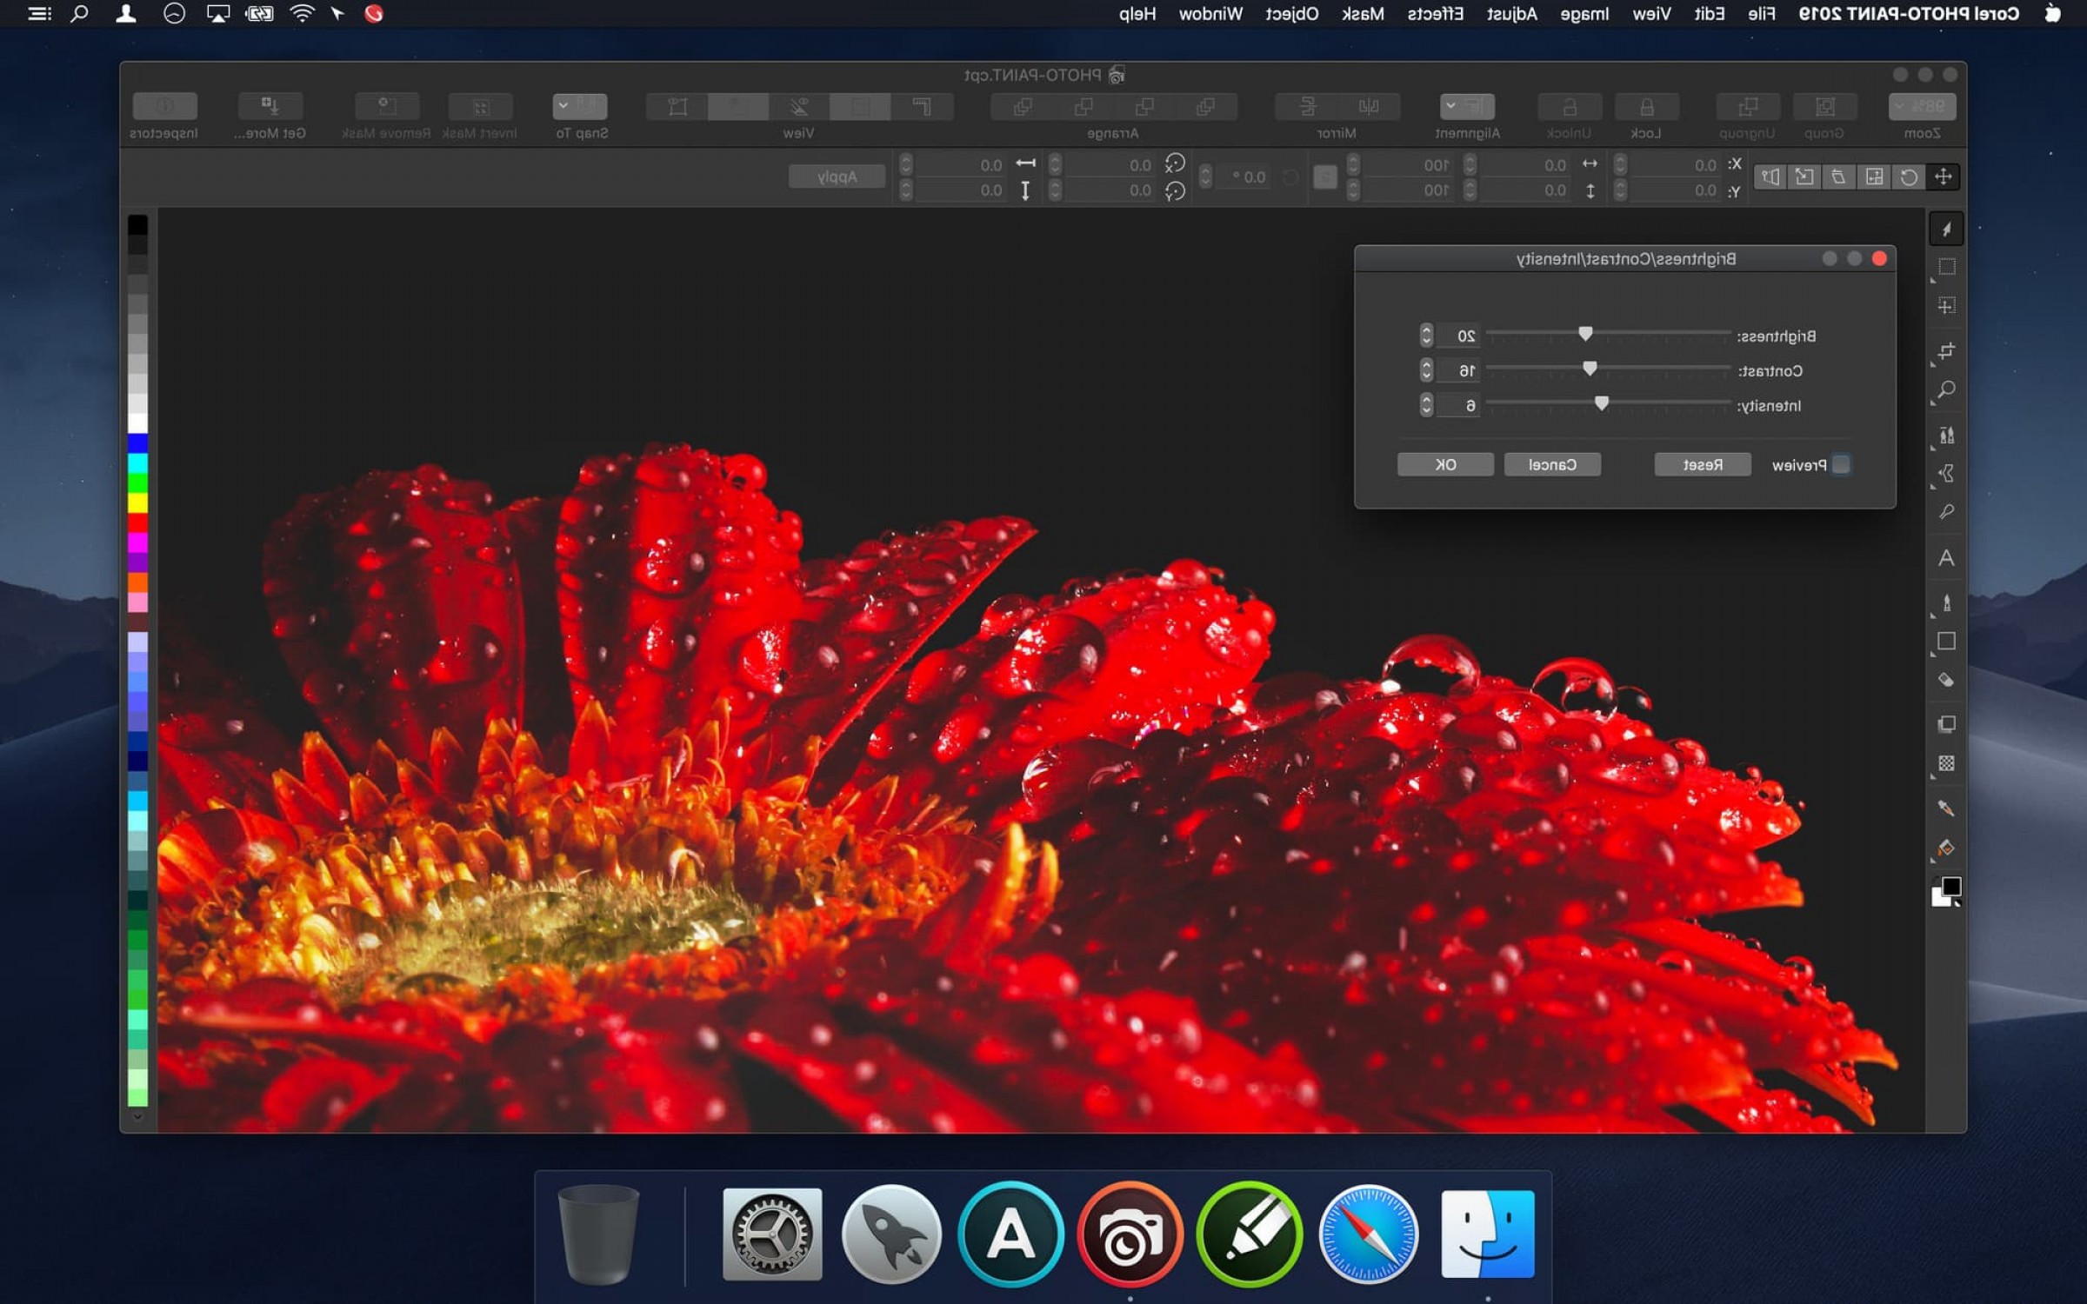Open the Snap To dropdown

coord(579,107)
